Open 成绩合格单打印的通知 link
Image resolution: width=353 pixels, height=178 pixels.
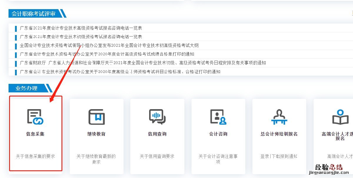click(107, 54)
